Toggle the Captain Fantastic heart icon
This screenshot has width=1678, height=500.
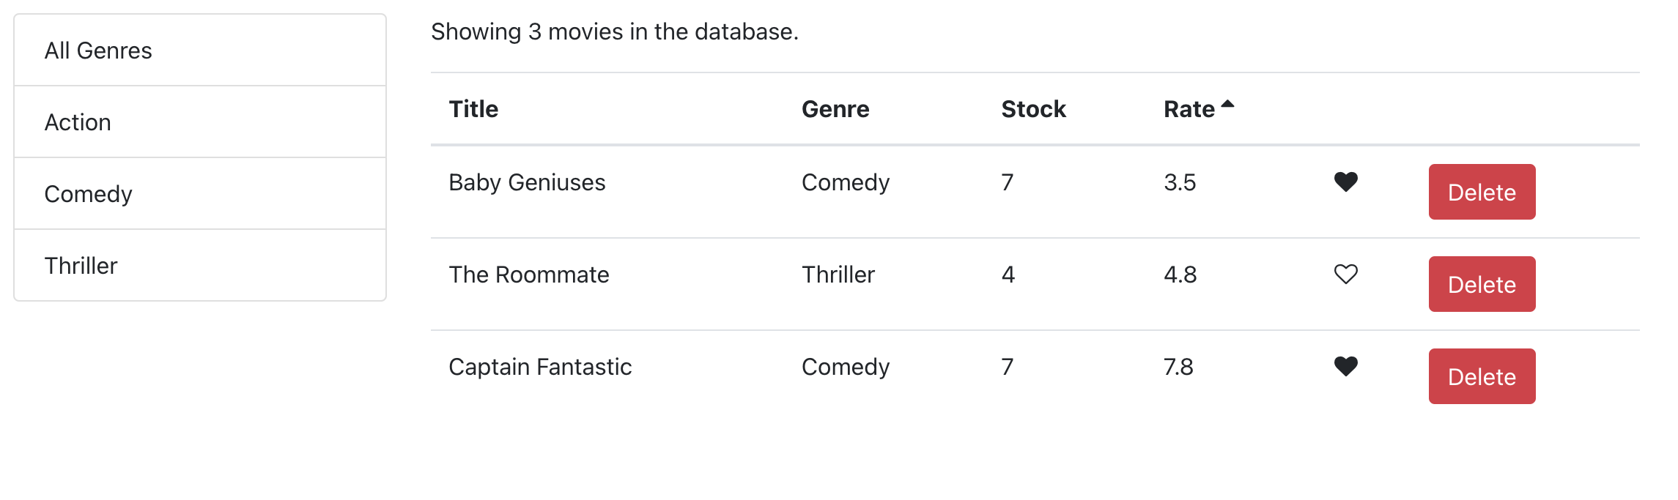point(1345,366)
